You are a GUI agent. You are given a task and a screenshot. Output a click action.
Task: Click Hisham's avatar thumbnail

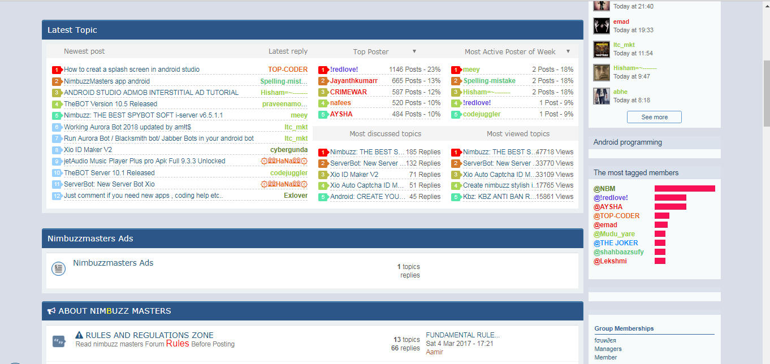602,72
